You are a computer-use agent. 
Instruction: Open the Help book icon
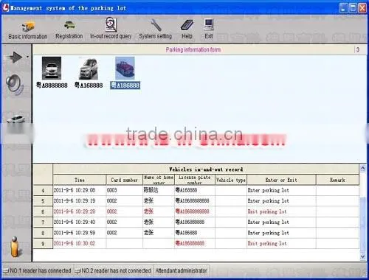[x=187, y=25]
